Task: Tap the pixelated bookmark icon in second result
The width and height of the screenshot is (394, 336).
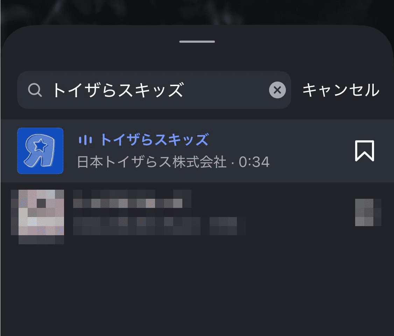Action: pyautogui.click(x=368, y=212)
